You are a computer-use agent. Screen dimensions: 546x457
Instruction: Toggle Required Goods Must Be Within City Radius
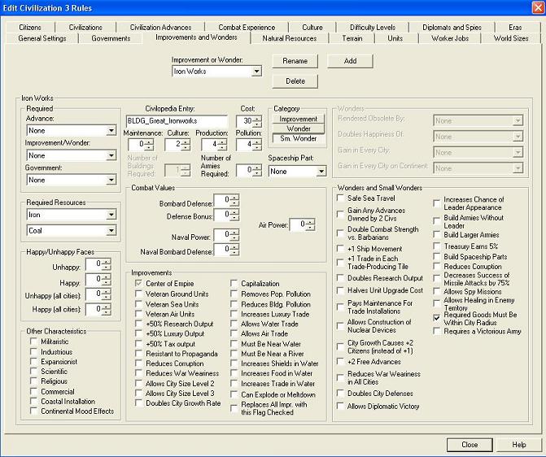click(x=437, y=316)
